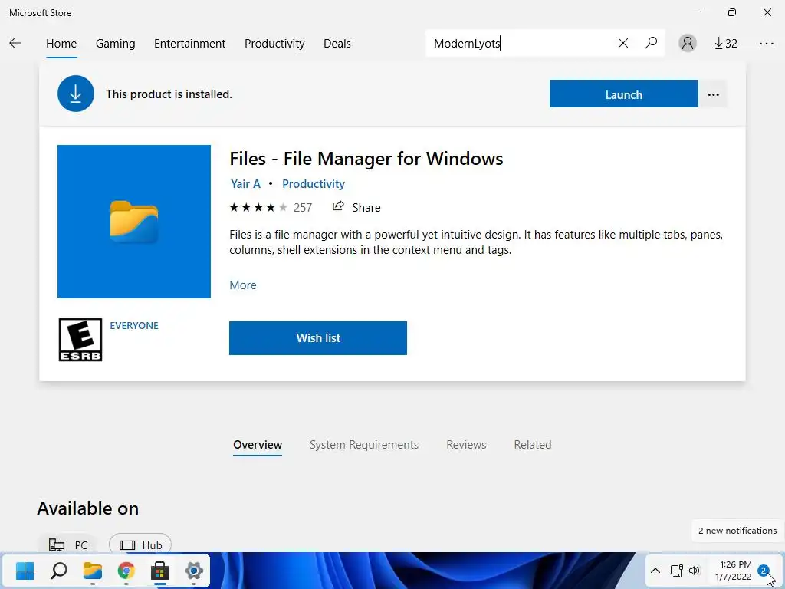This screenshot has height=589, width=785.
Task: Open the user account profile icon
Action: [688, 43]
